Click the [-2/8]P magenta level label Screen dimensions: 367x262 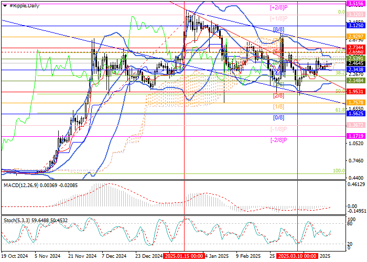pos(279,140)
